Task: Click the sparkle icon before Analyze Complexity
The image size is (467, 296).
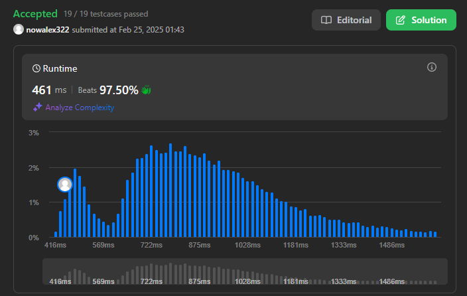Action: click(x=37, y=108)
